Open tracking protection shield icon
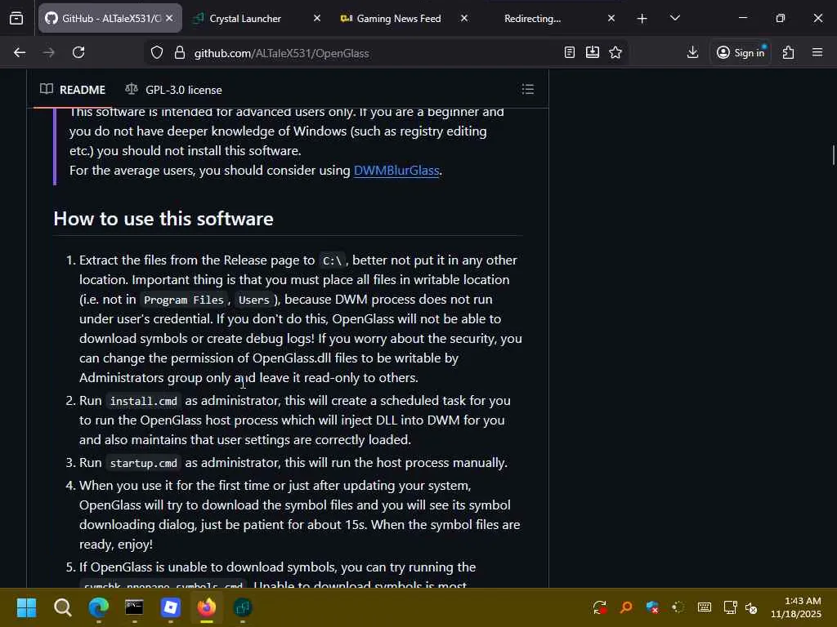Image resolution: width=837 pixels, height=627 pixels. [156, 53]
